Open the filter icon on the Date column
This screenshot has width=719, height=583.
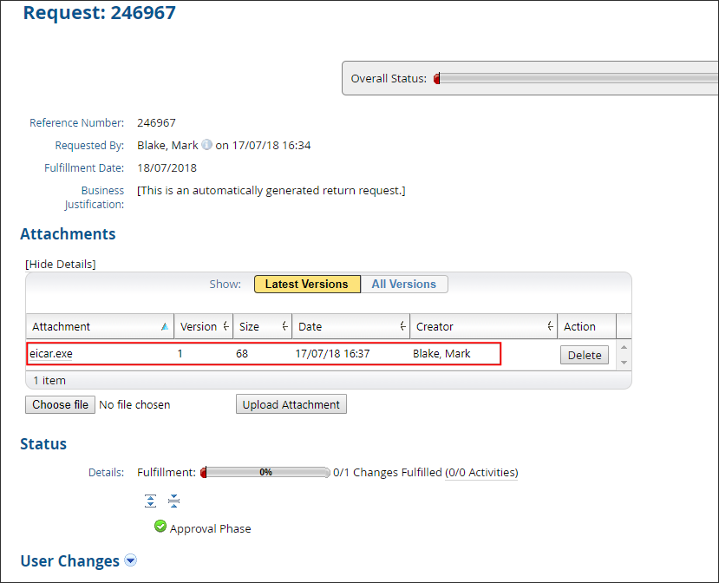click(x=402, y=326)
